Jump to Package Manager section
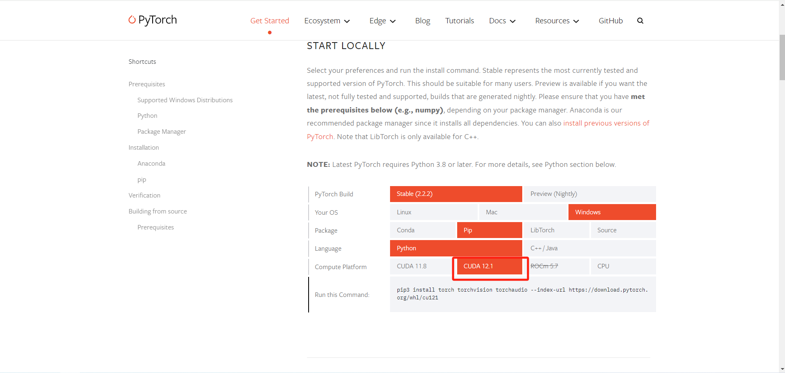This screenshot has width=785, height=373. 162,132
